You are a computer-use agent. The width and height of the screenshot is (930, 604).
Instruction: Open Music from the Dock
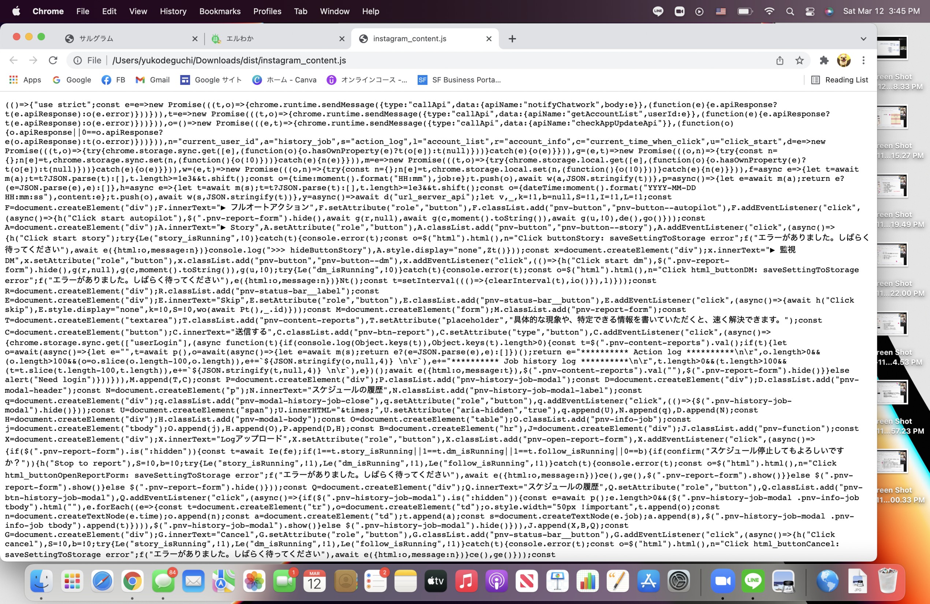click(x=466, y=581)
